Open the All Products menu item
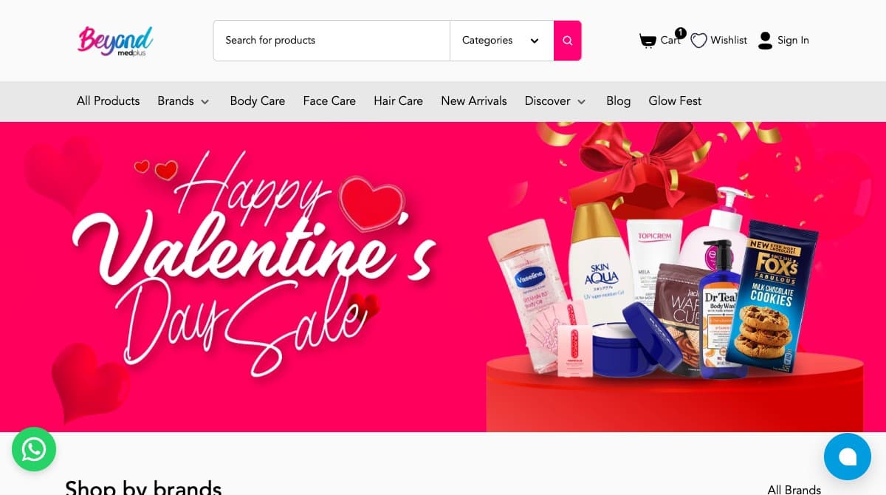Image resolution: width=886 pixels, height=495 pixels. 108,101
